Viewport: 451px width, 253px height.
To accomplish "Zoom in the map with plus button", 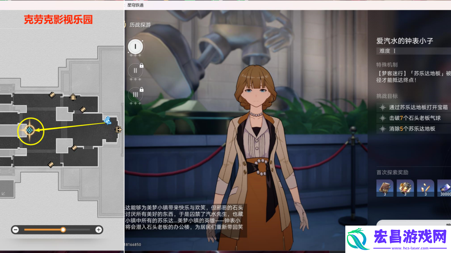I will [98, 229].
